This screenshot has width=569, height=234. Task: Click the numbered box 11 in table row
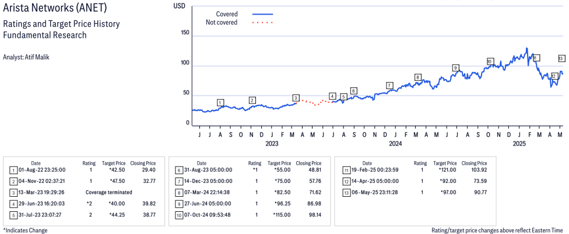click(346, 170)
